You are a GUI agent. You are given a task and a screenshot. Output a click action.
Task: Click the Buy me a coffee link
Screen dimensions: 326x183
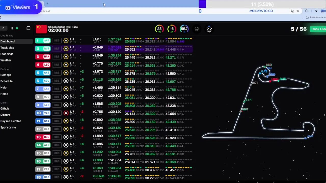coord(11,121)
